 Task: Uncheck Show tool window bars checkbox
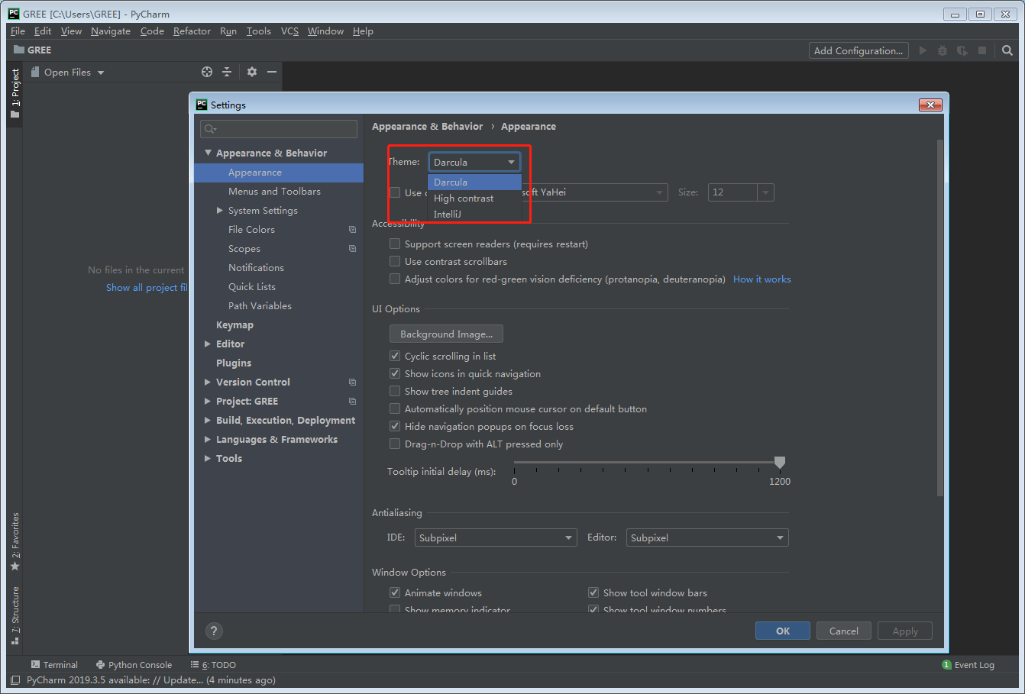tap(593, 592)
